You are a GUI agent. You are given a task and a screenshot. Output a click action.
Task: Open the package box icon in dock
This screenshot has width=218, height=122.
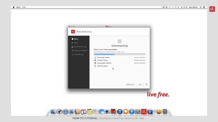(159, 111)
